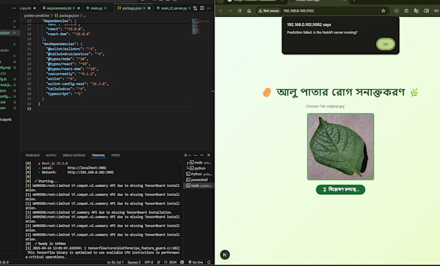The height and width of the screenshot is (266, 440).
Task: Bookmark this page with star icon
Action: 384,11
